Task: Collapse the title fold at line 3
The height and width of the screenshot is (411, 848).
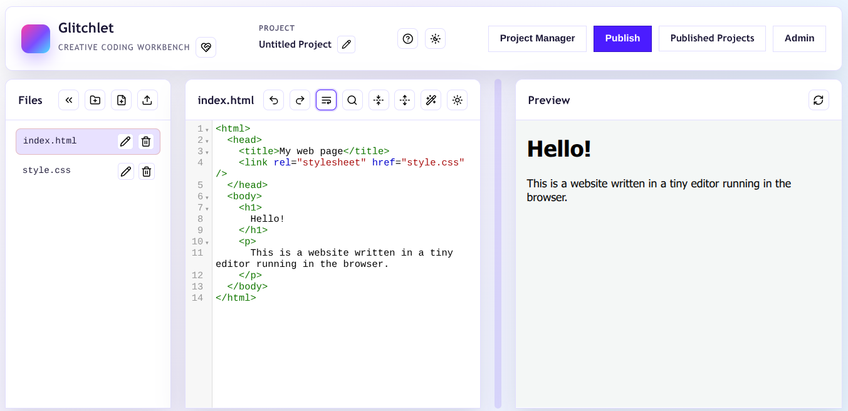Action: coord(207,152)
